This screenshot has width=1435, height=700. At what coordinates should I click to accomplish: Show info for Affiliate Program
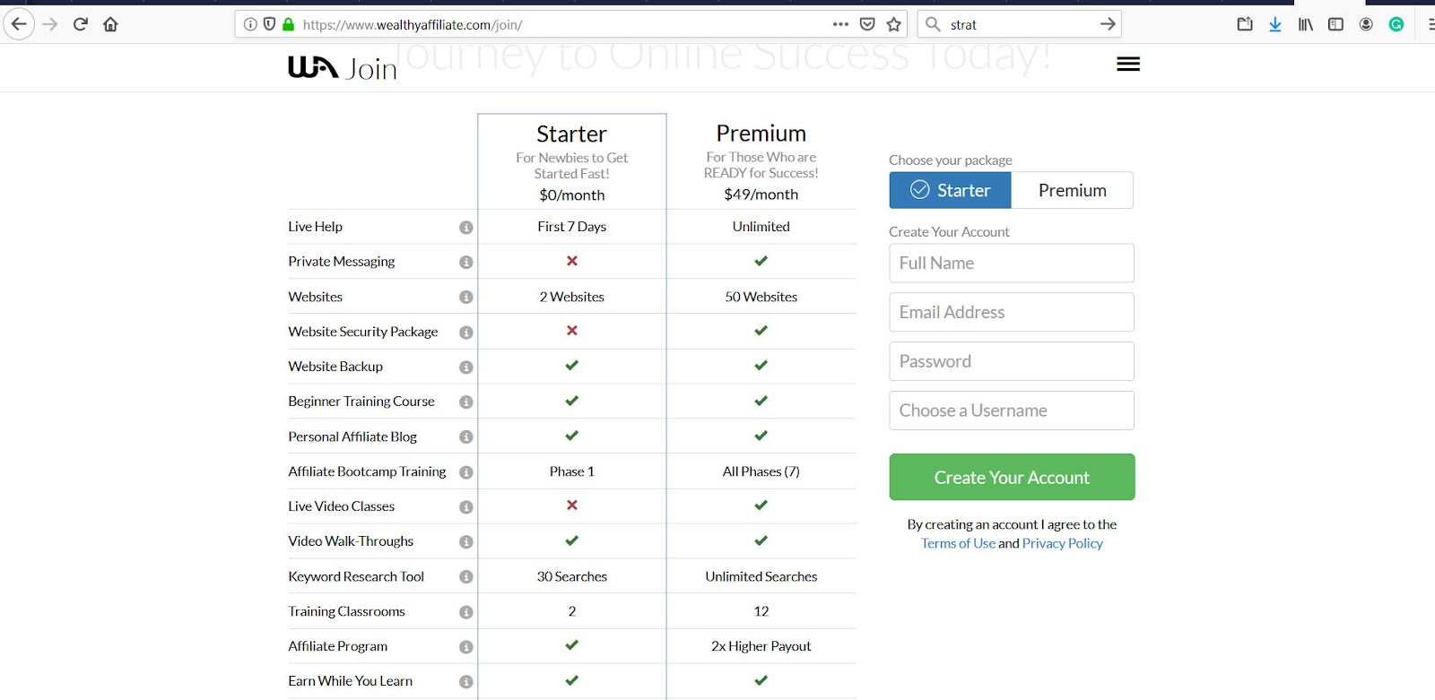pos(465,647)
